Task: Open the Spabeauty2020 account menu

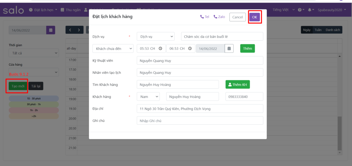Action: click(332, 10)
